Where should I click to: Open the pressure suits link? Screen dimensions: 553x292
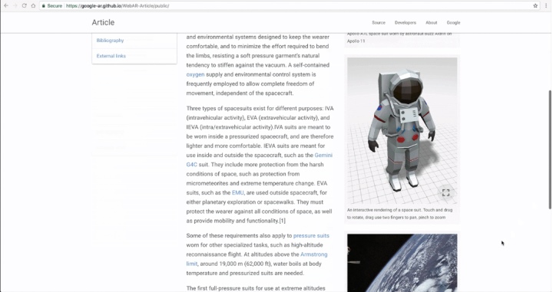click(x=311, y=236)
